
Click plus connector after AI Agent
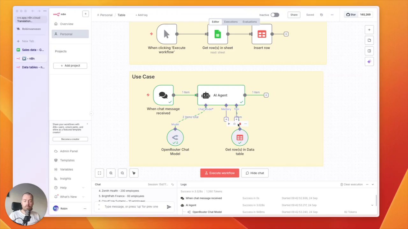[266, 95]
